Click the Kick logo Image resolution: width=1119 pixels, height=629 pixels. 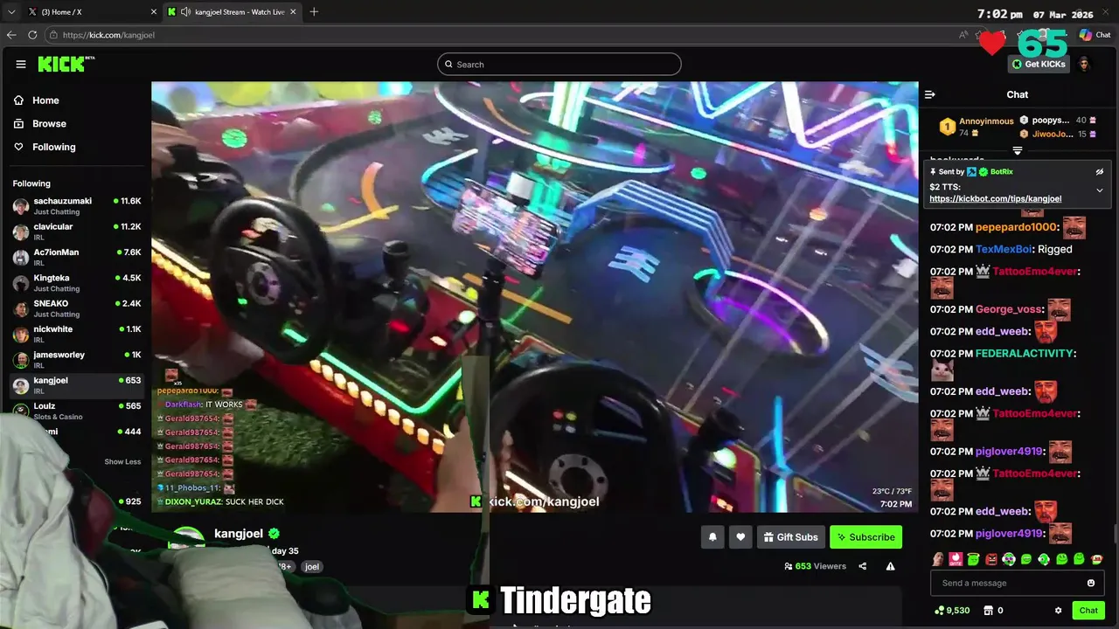pyautogui.click(x=66, y=64)
